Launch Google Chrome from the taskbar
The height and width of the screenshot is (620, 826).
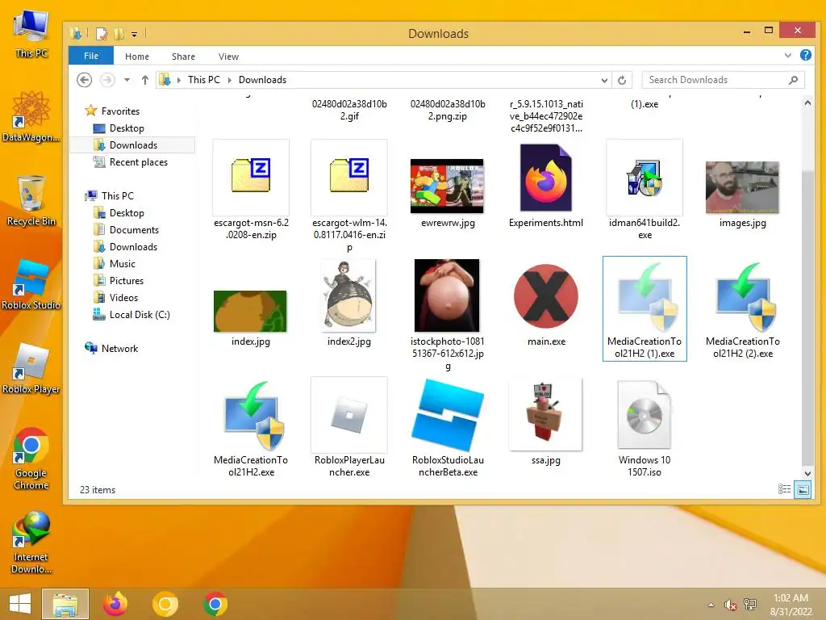click(215, 604)
